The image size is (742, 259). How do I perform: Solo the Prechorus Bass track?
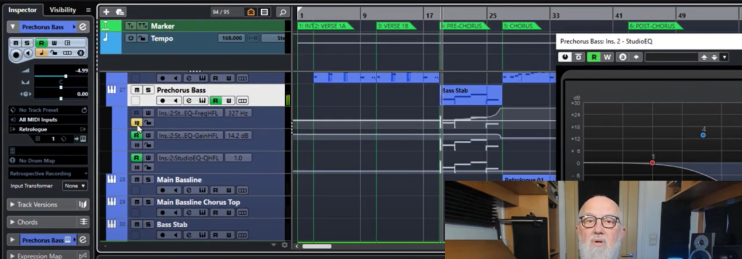[x=148, y=90]
